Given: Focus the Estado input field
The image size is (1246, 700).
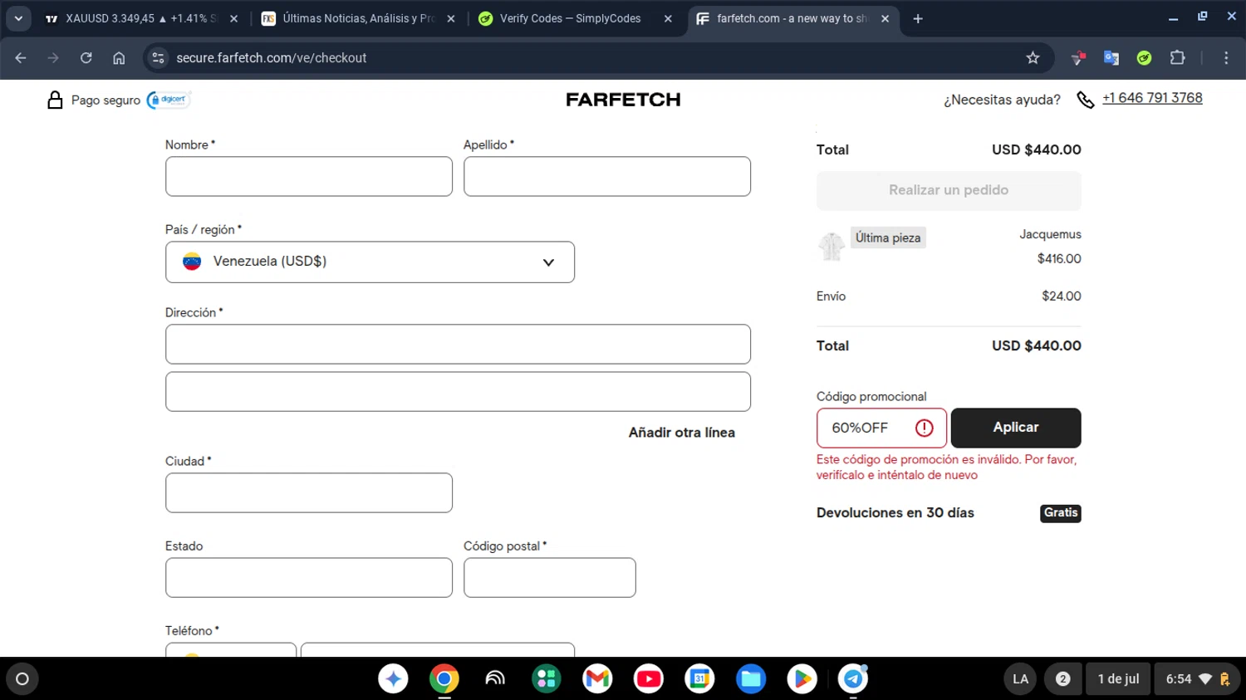Looking at the screenshot, I should (x=309, y=577).
